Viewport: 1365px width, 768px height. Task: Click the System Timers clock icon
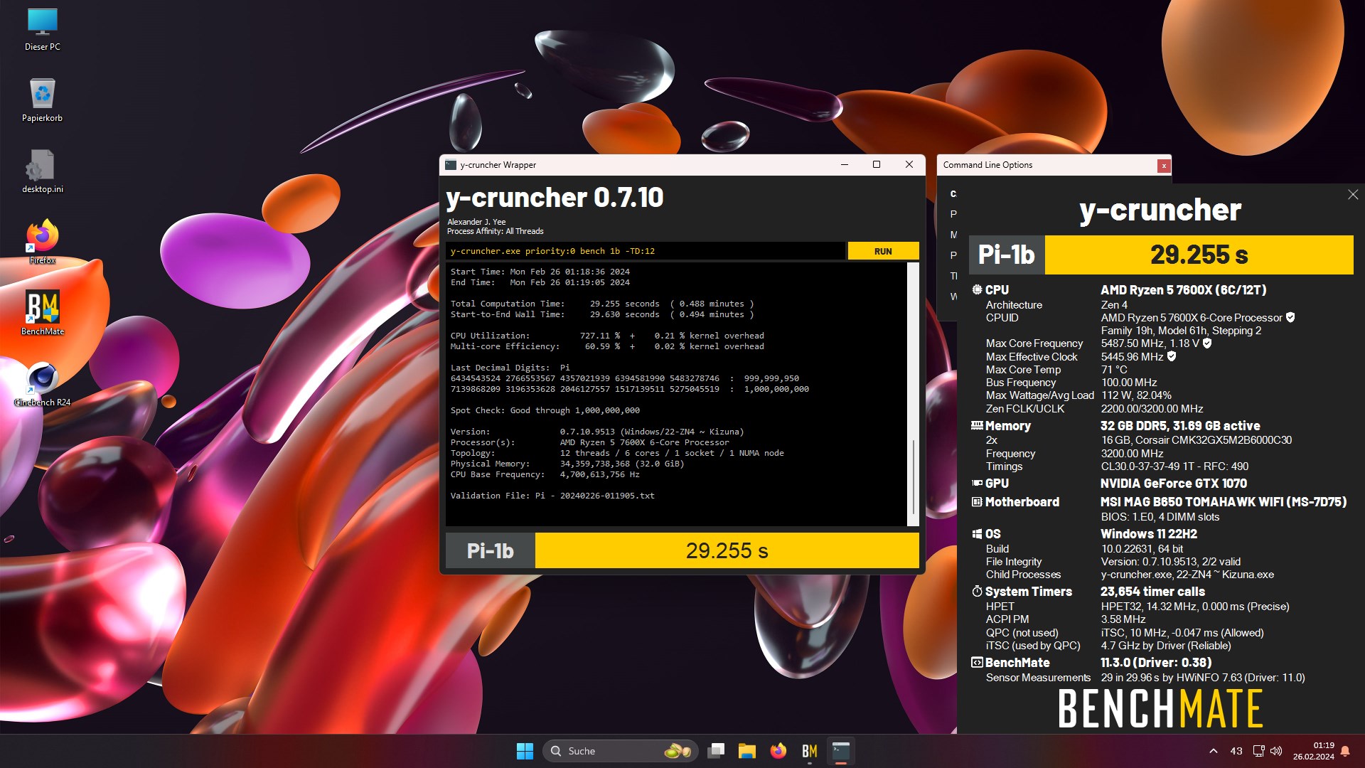977,592
